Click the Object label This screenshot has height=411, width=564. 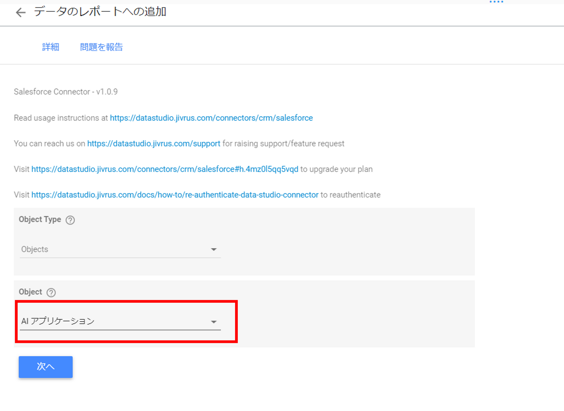tap(31, 292)
